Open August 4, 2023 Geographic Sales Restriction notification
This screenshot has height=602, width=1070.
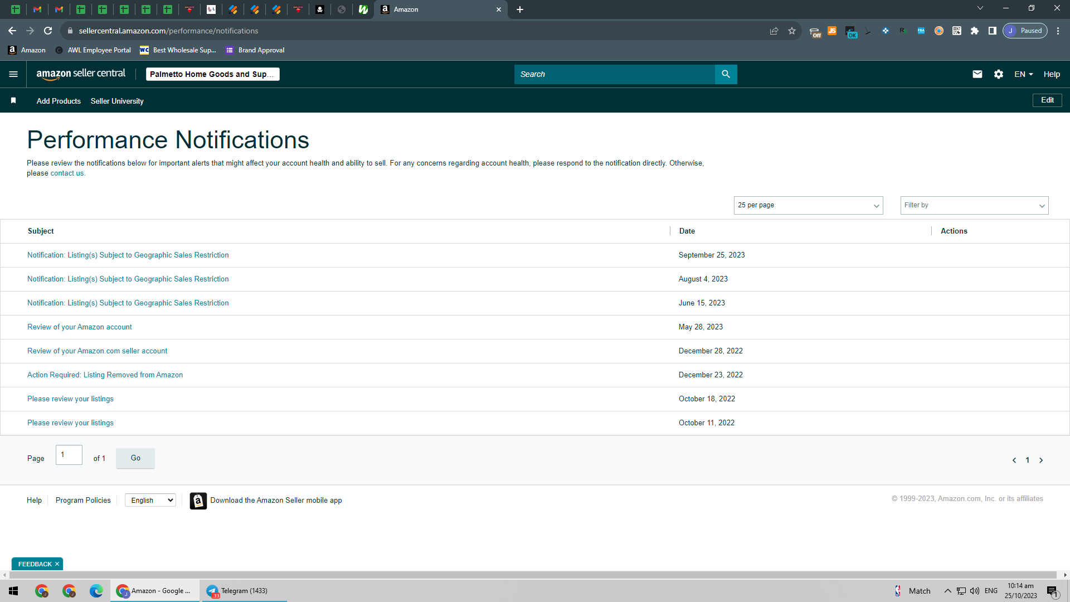tap(128, 279)
